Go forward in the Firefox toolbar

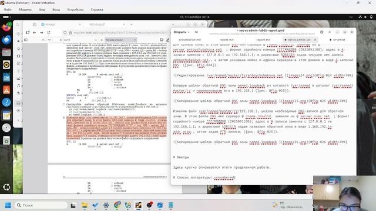[42, 33]
